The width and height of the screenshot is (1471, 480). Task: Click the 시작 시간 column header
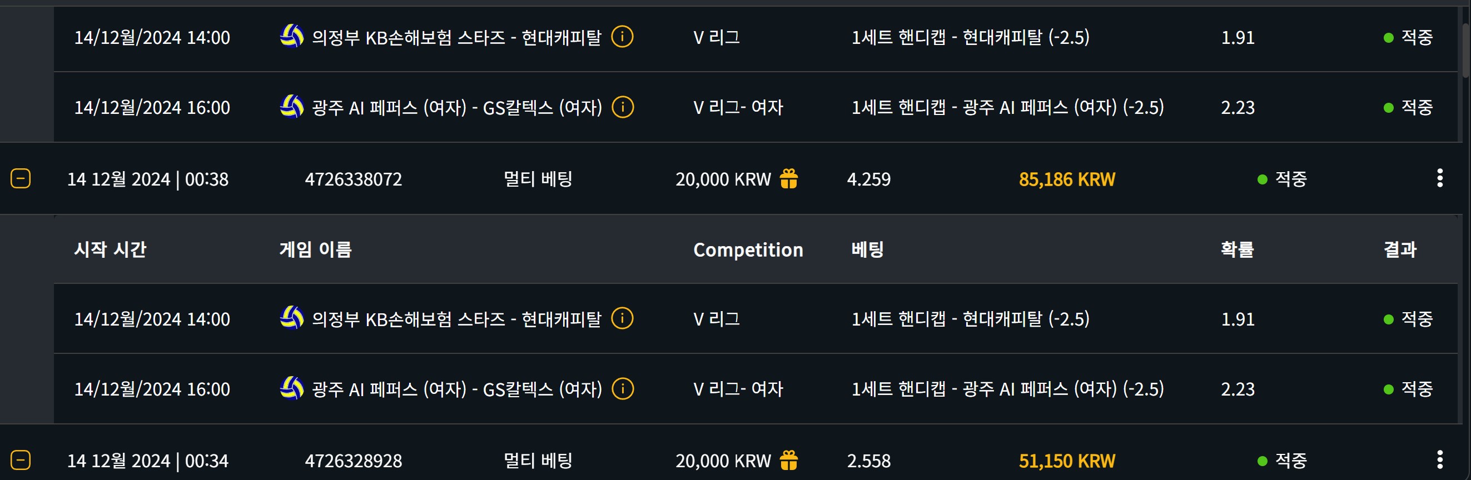[x=110, y=249]
